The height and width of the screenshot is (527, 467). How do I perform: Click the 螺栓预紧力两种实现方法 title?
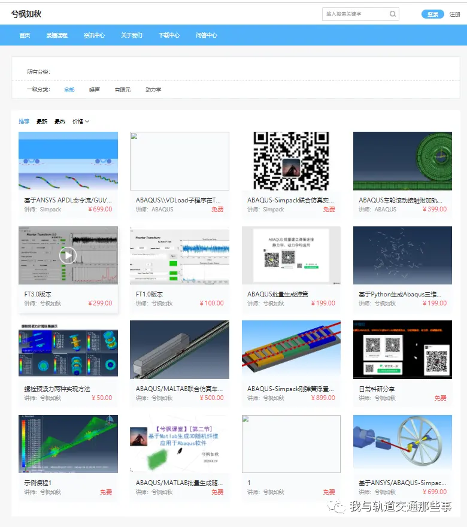pyautogui.click(x=57, y=389)
